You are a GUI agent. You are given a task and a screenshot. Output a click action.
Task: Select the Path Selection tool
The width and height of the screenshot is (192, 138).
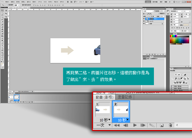pos(3,48)
